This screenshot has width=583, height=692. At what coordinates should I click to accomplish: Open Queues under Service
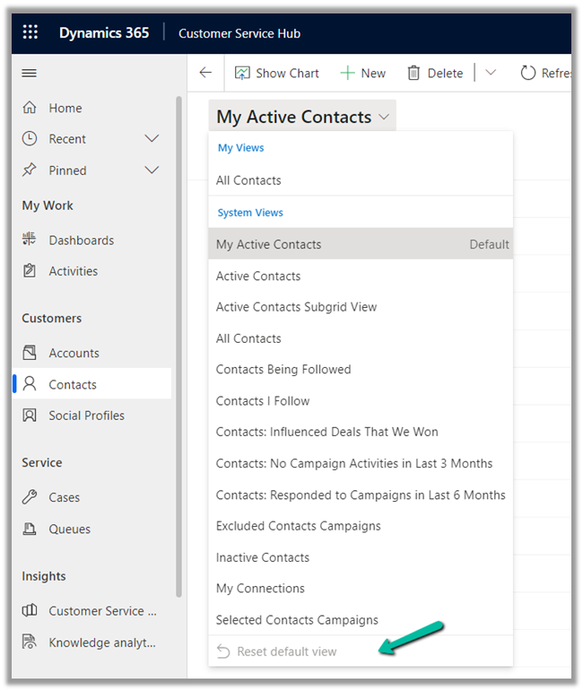69,530
